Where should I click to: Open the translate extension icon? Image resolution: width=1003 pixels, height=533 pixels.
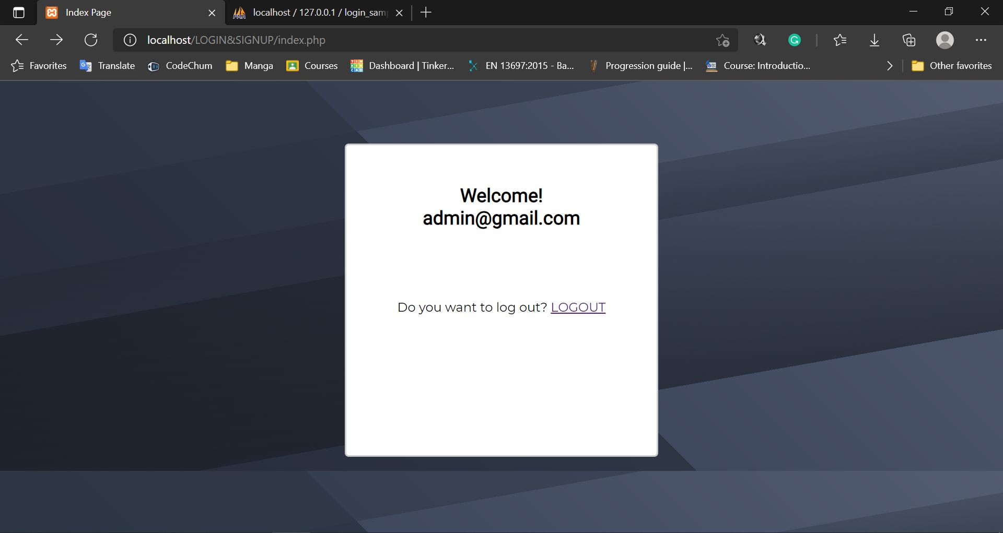coord(760,40)
